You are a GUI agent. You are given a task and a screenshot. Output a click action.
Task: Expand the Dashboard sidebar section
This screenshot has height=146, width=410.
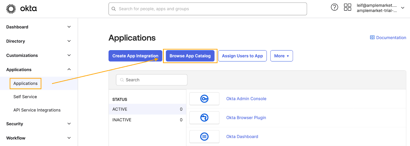pos(69,27)
